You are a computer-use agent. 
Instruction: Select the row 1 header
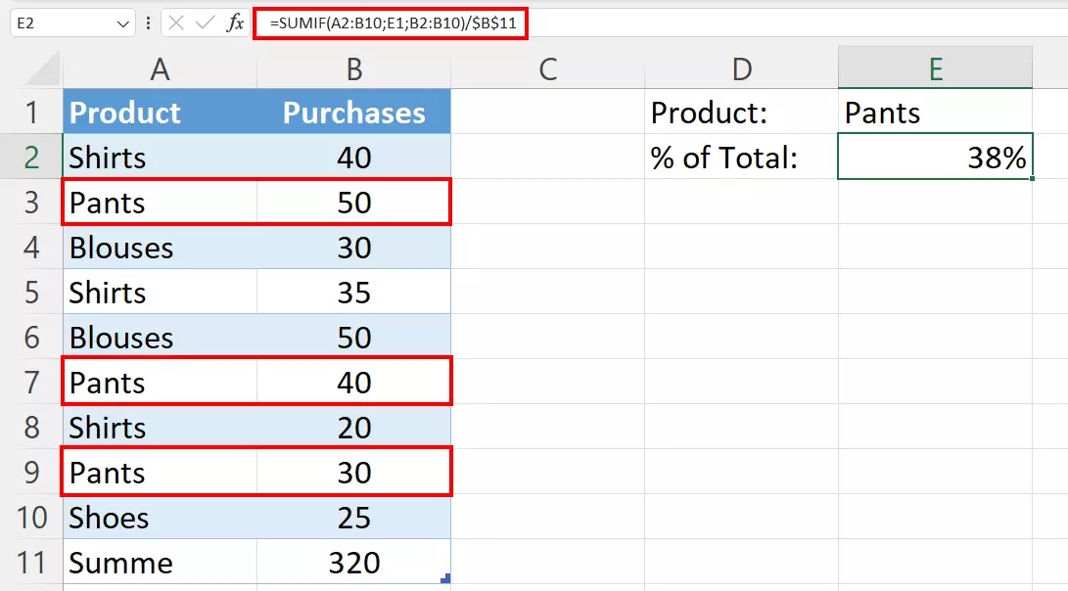(31, 113)
